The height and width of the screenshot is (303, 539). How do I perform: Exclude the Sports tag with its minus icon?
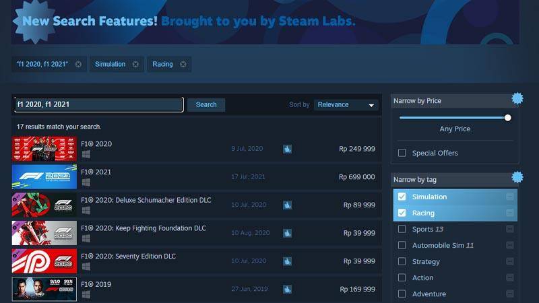(x=510, y=229)
